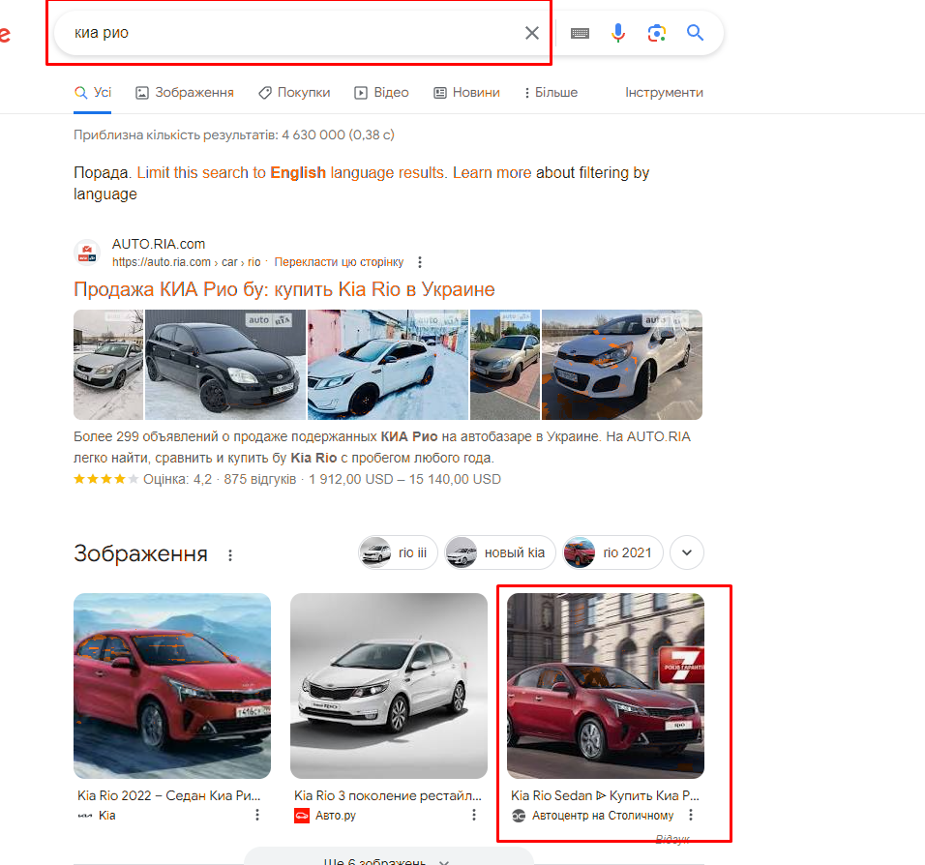Viewport: 925px width, 865px height.
Task: Click the search field containing 'киа рио'
Action: click(295, 33)
